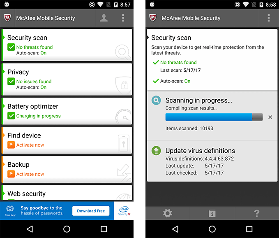Tap Activate now under Find device

coord(30,145)
